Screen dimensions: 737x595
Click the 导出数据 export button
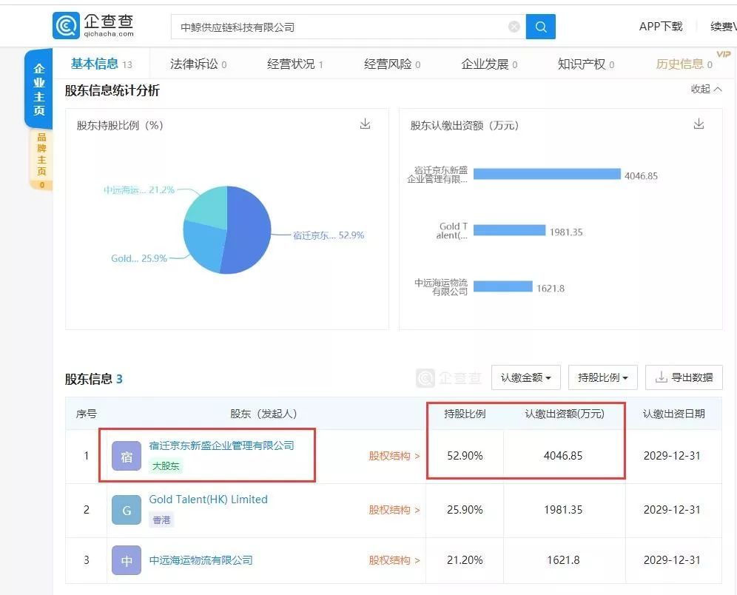684,377
